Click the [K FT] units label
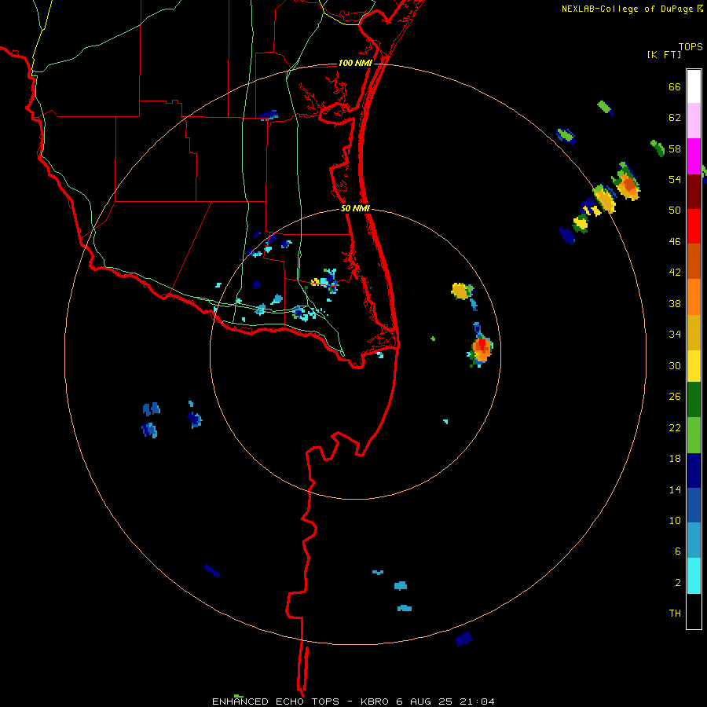707x707 pixels. pyautogui.click(x=664, y=55)
